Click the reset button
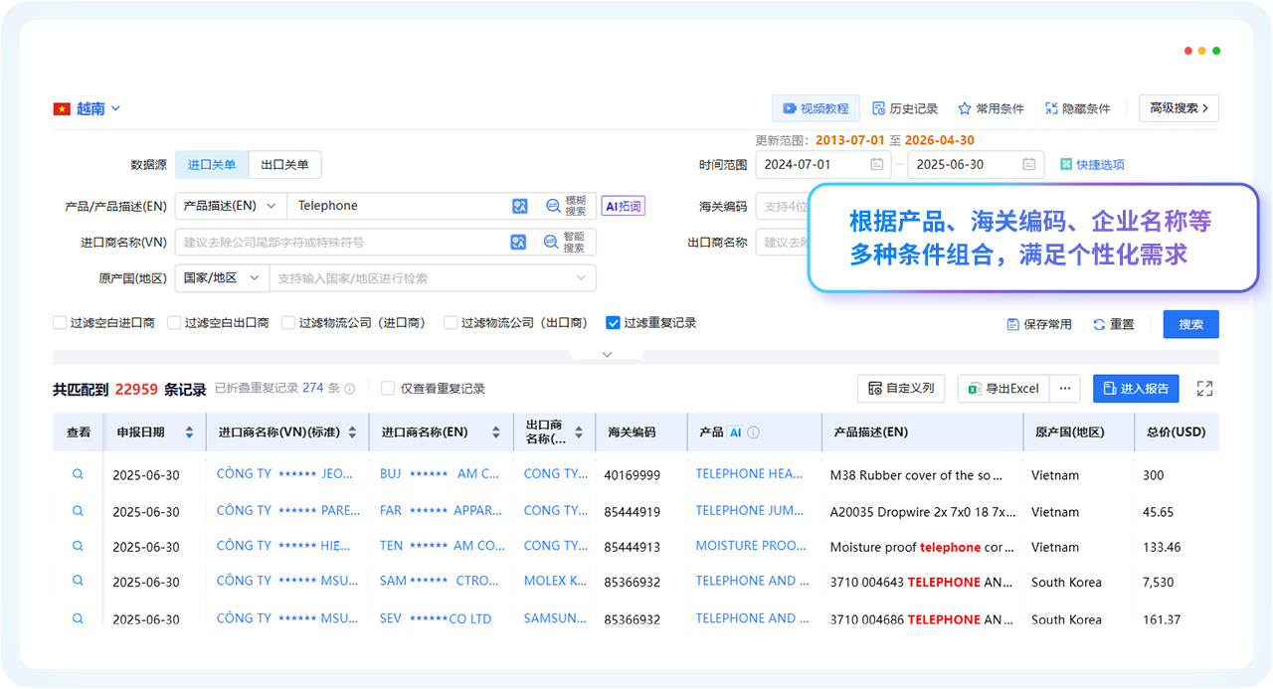 tap(1113, 324)
